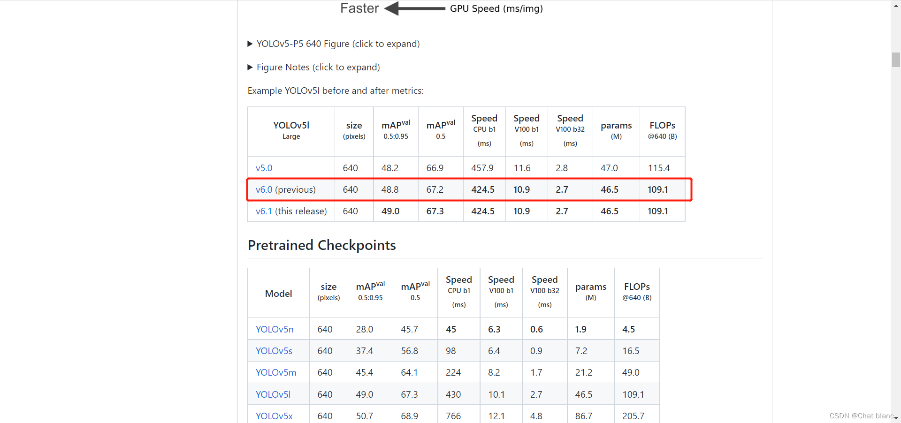Click the 430 CPU speed cell
Screen dimensions: 901x423
pyautogui.click(x=459, y=394)
